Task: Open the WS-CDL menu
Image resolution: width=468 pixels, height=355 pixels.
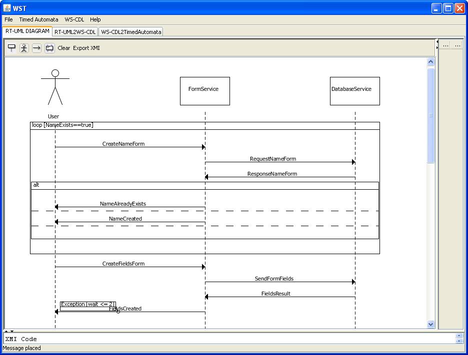Action: [74, 19]
